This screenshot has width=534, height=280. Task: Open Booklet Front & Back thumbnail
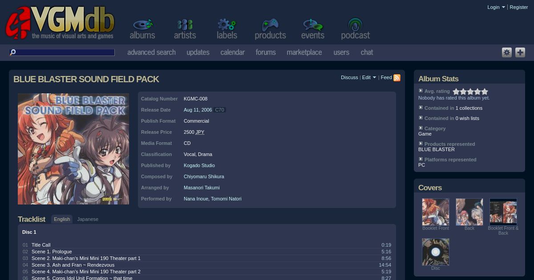pyautogui.click(x=503, y=211)
